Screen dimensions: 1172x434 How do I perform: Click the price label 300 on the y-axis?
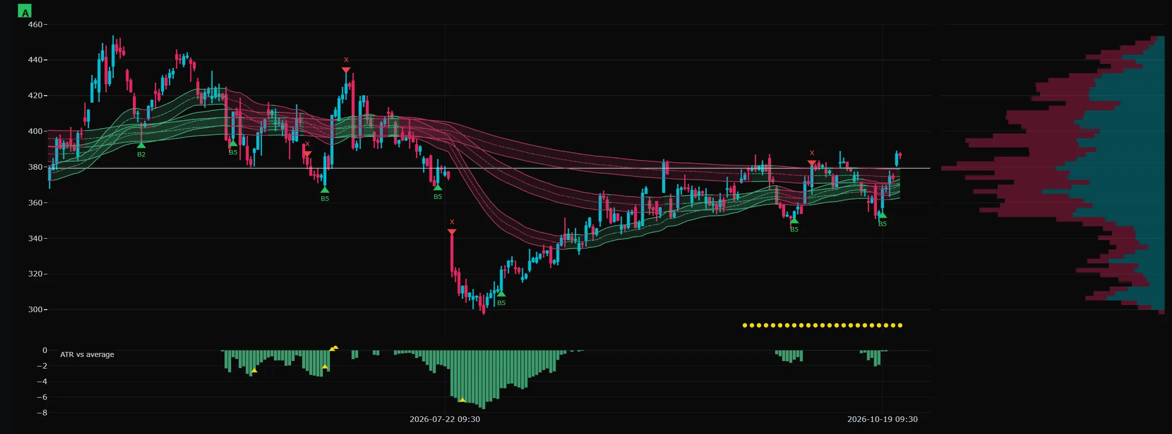pyautogui.click(x=35, y=310)
